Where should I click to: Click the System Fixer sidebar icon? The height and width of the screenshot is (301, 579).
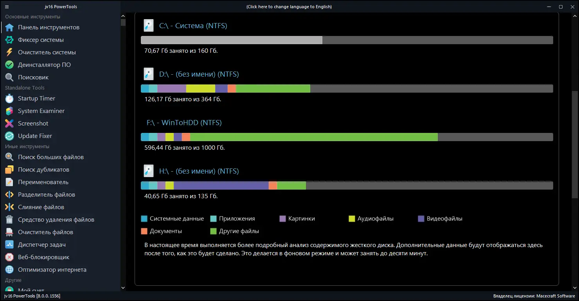tap(9, 40)
